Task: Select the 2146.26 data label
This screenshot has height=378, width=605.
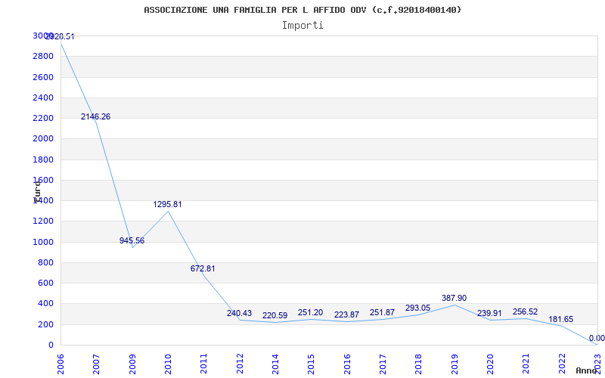Action: point(96,117)
